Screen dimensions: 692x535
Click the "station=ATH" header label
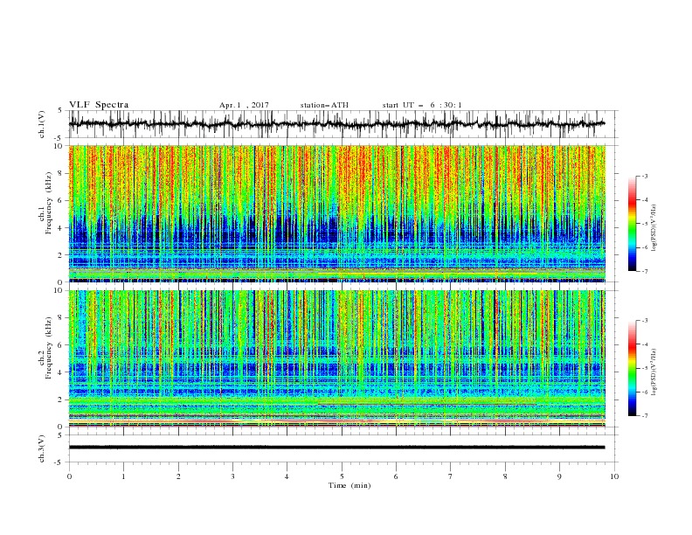[324, 105]
